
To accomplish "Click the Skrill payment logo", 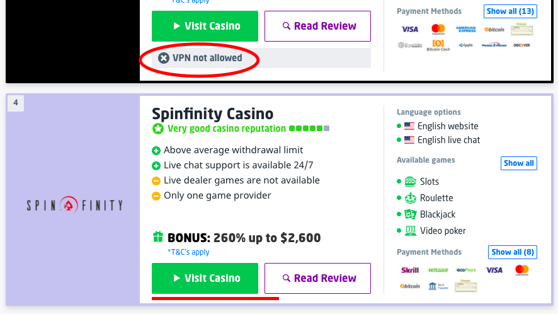I will 410,270.
